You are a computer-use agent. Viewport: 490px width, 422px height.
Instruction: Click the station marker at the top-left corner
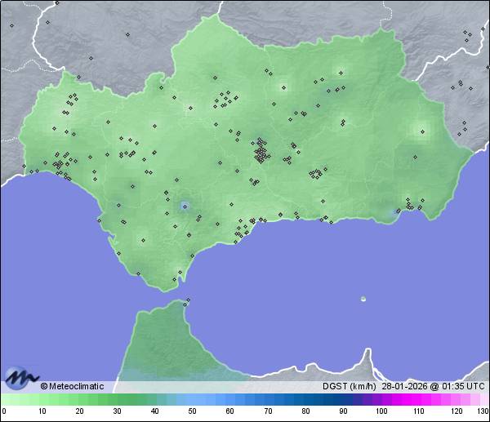point(12,25)
